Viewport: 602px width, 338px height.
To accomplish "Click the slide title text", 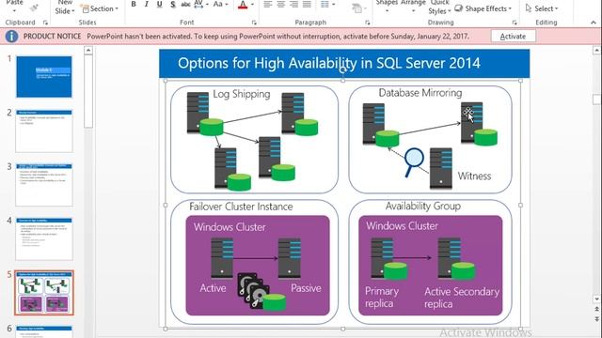I will [328, 63].
